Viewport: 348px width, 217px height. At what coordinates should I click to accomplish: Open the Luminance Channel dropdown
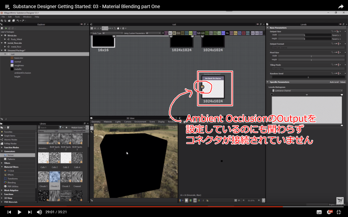click(307, 90)
